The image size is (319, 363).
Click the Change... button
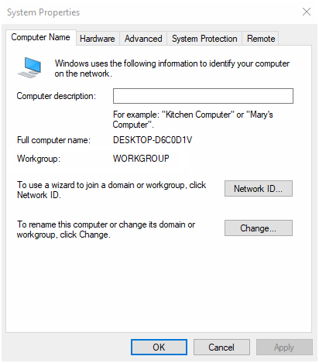coord(259,228)
